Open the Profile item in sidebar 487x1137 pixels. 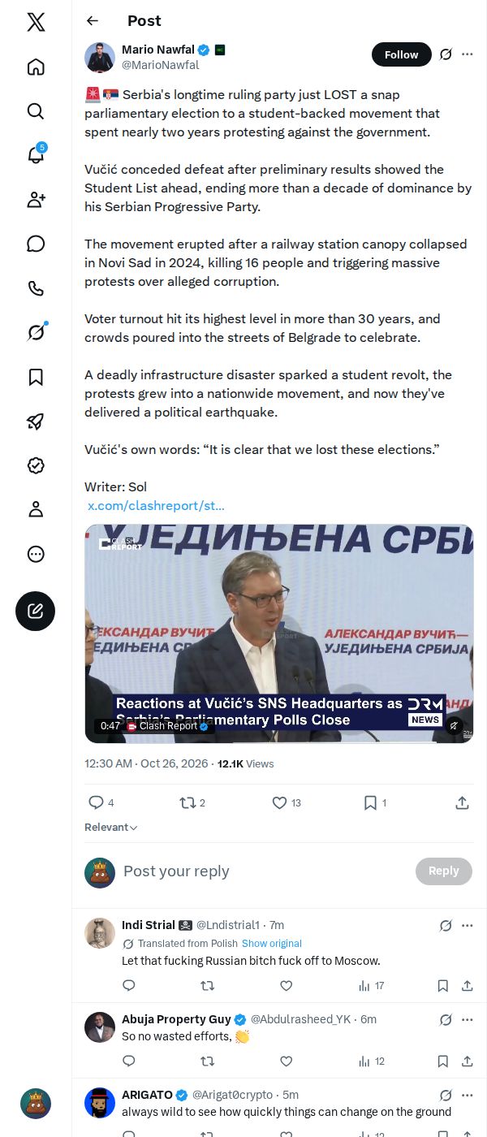36,509
